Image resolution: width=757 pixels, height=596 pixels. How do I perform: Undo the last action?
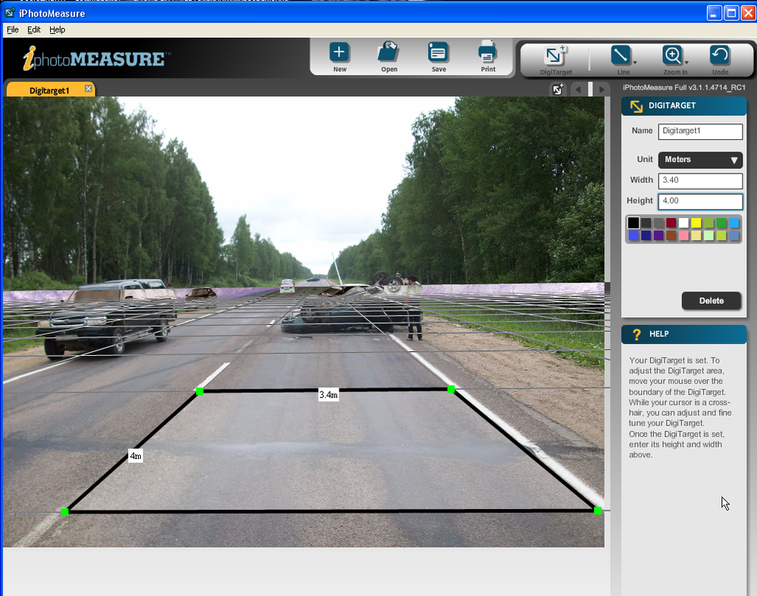tap(720, 55)
